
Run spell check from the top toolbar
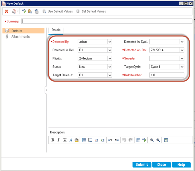[24, 11]
